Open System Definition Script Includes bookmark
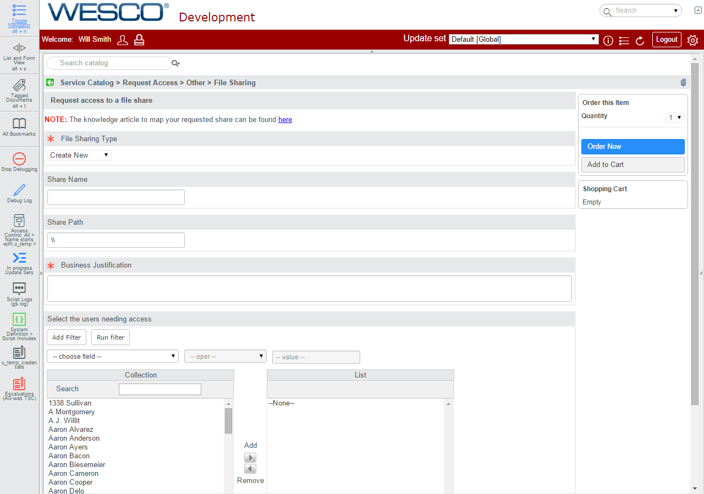This screenshot has width=704, height=494. click(19, 319)
